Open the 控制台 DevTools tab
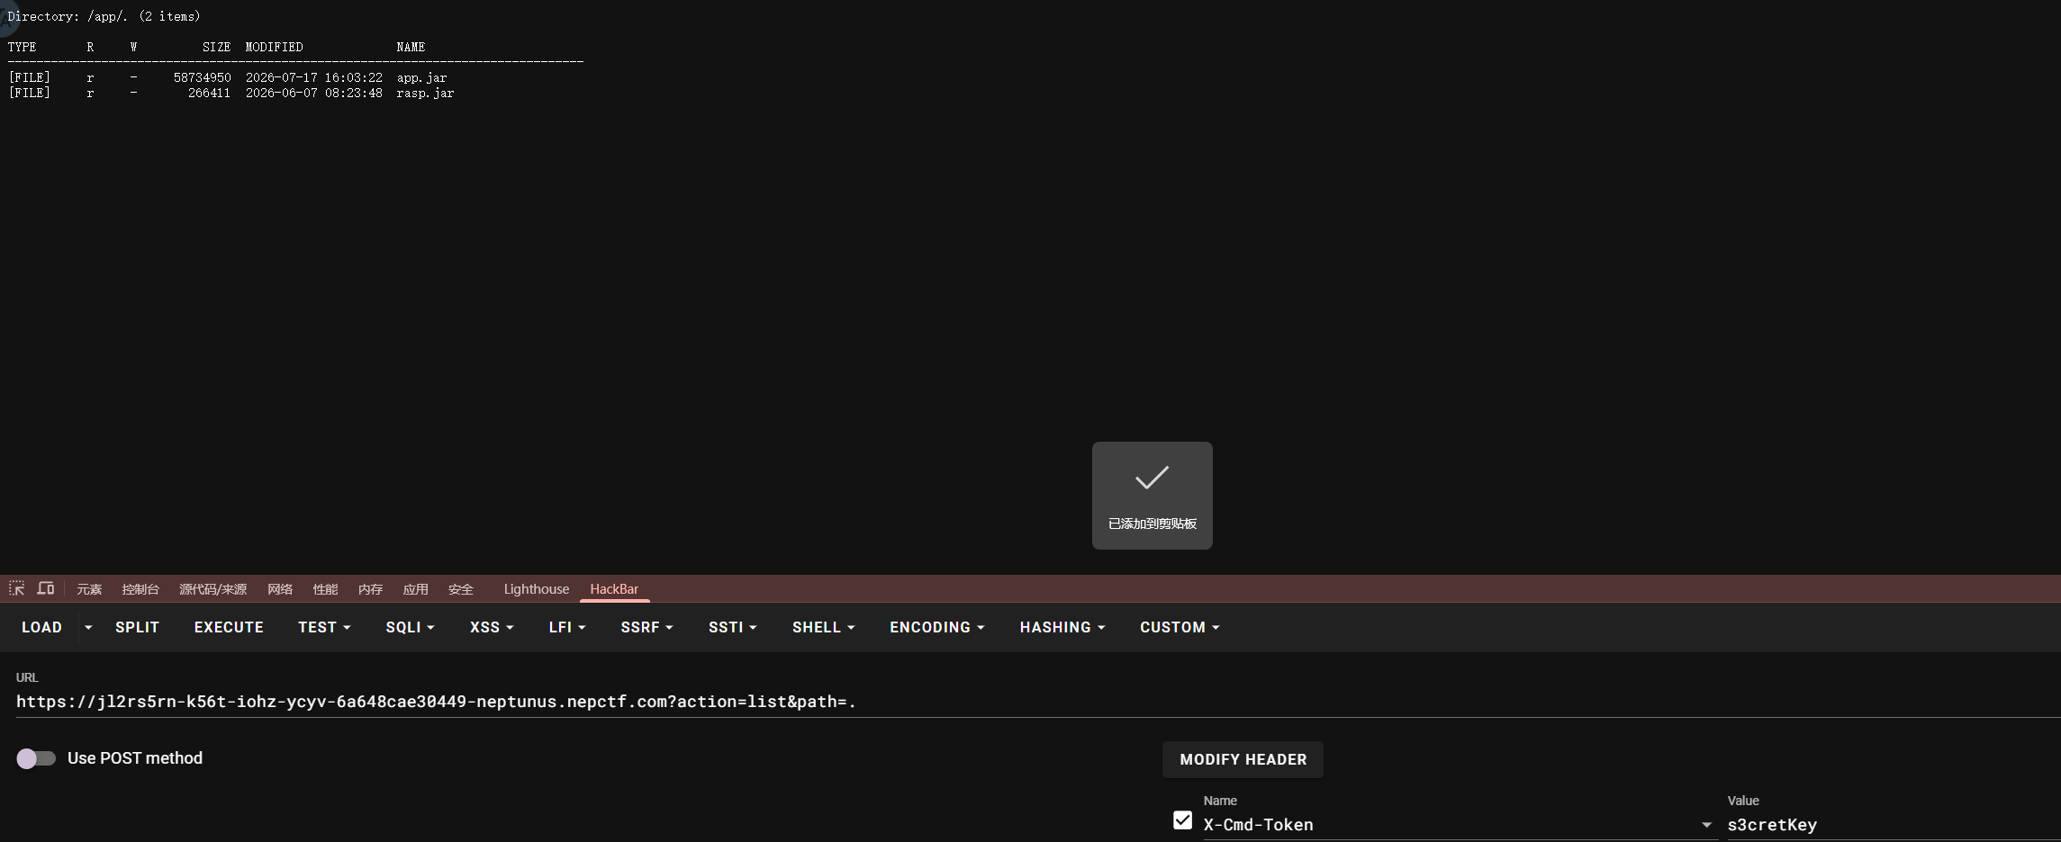The image size is (2061, 842). click(x=140, y=589)
